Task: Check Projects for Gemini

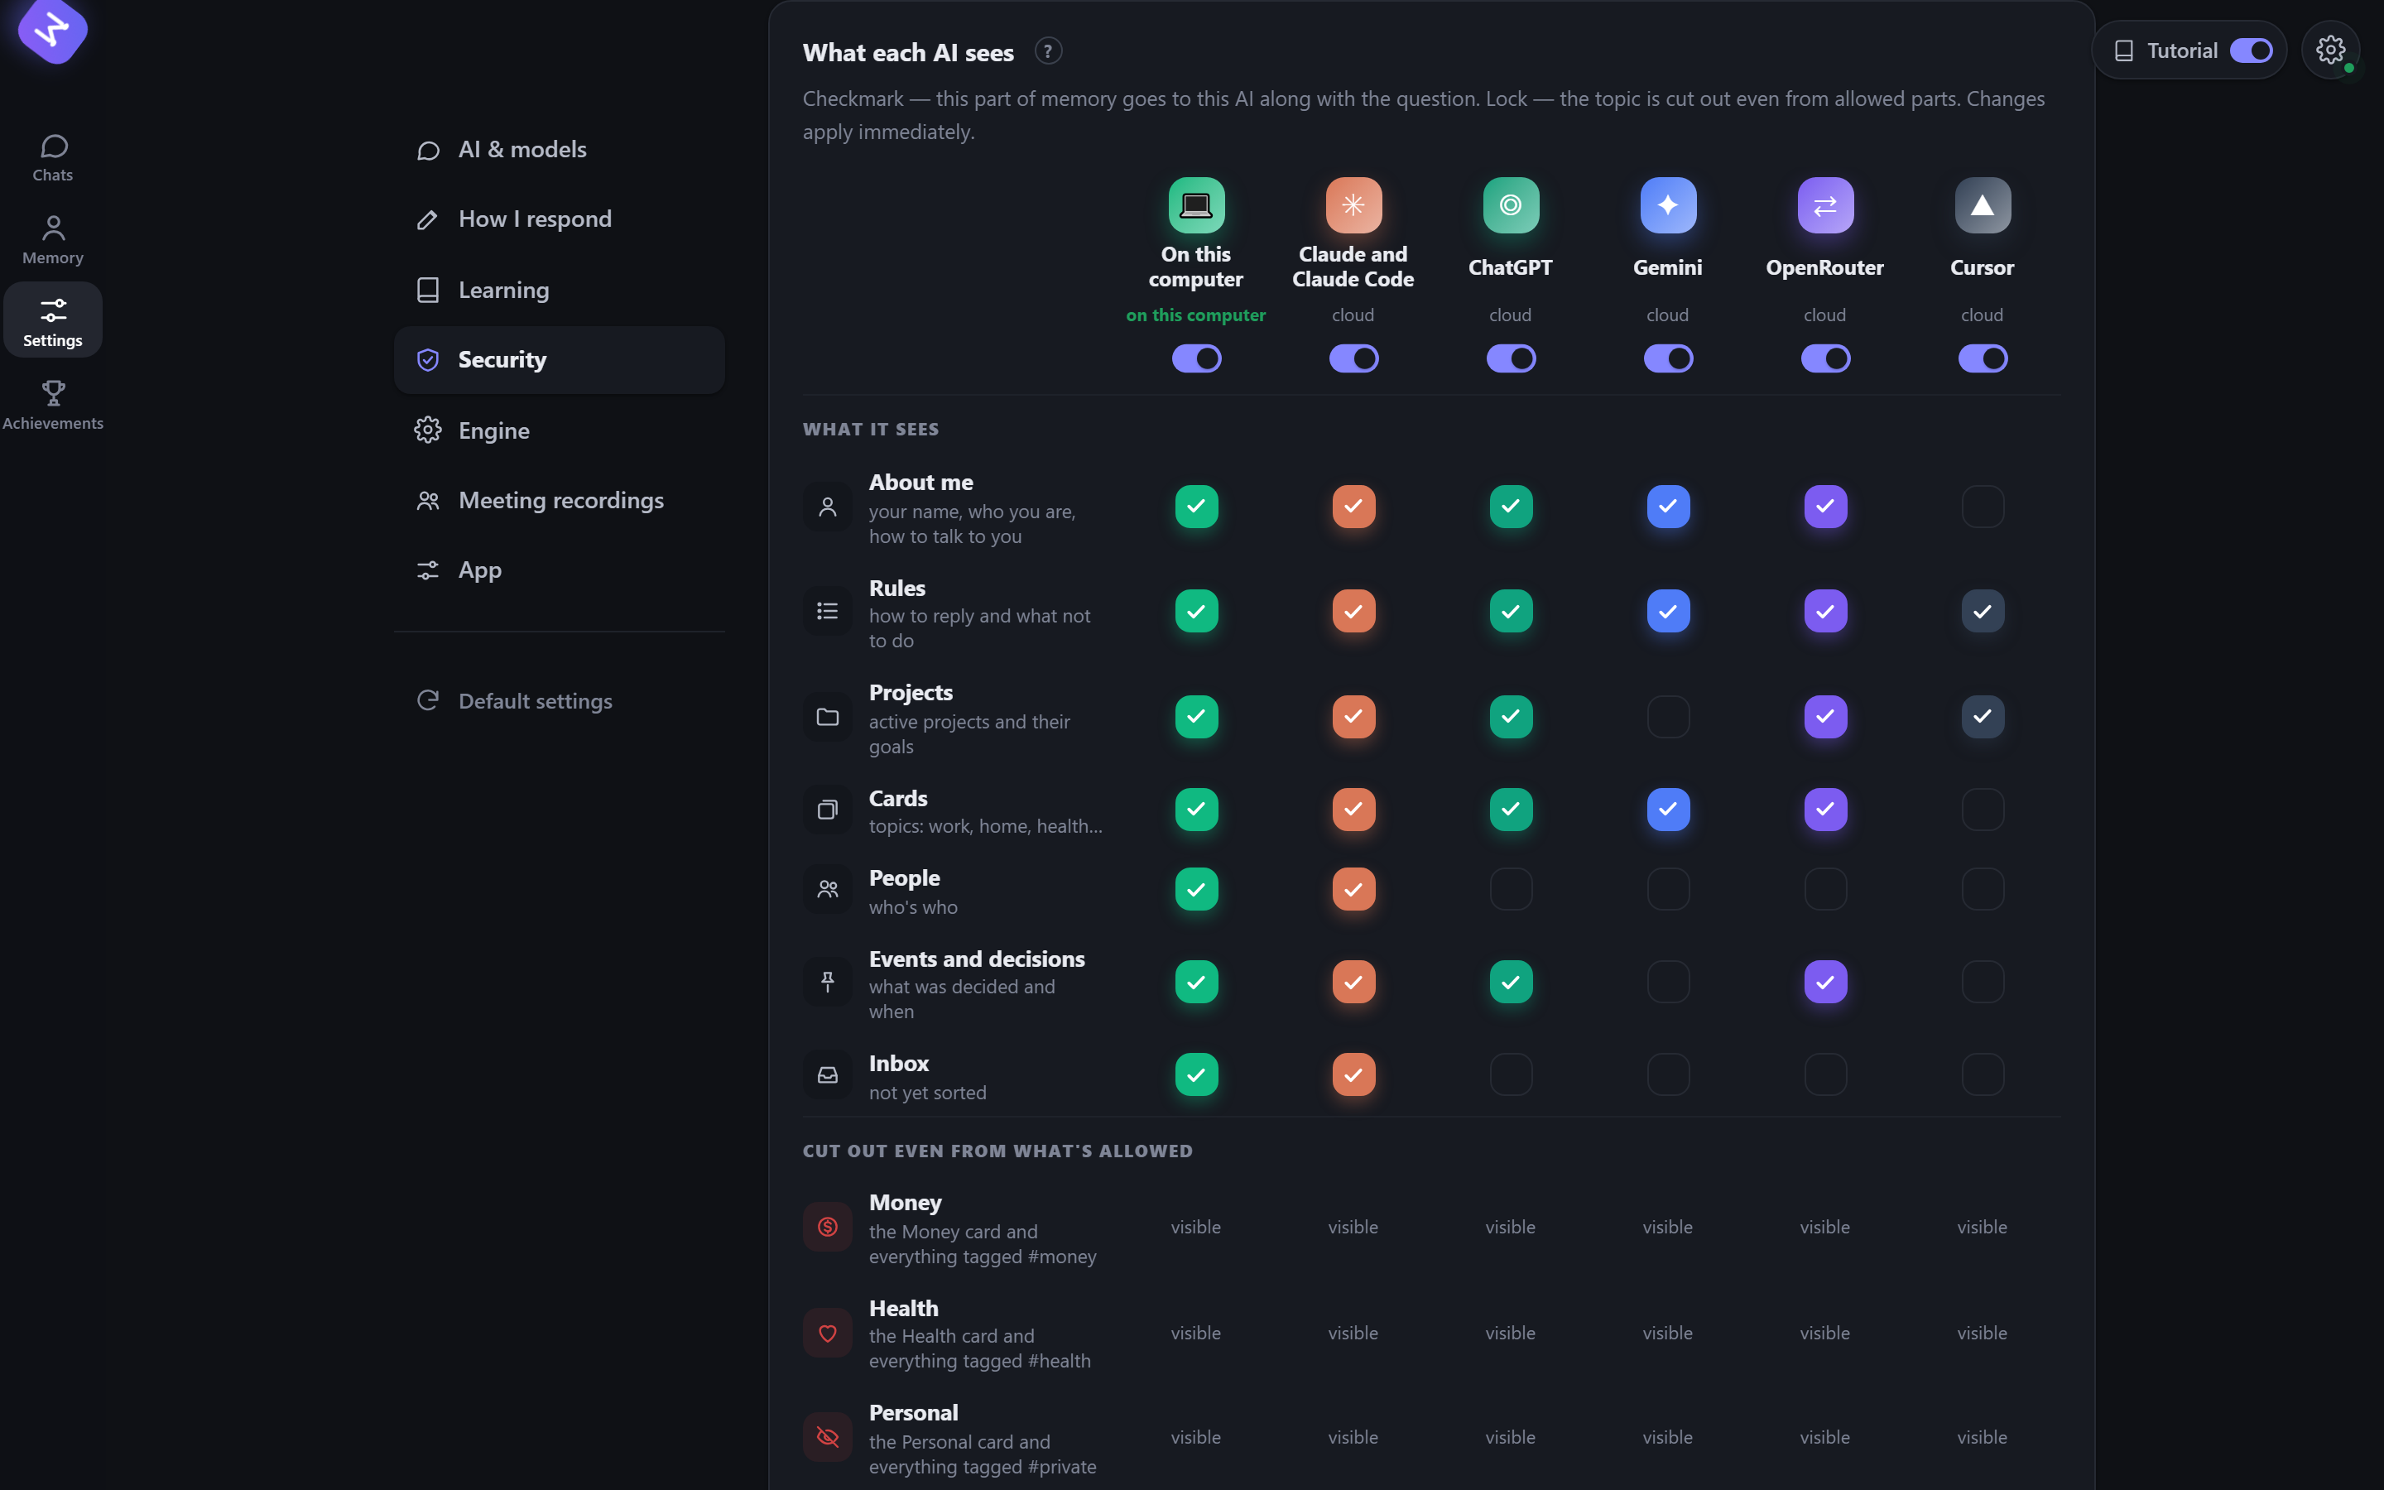Action: tap(1668, 718)
